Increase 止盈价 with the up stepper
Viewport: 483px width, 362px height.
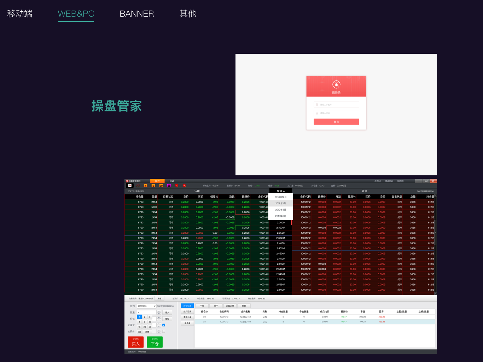point(159,324)
